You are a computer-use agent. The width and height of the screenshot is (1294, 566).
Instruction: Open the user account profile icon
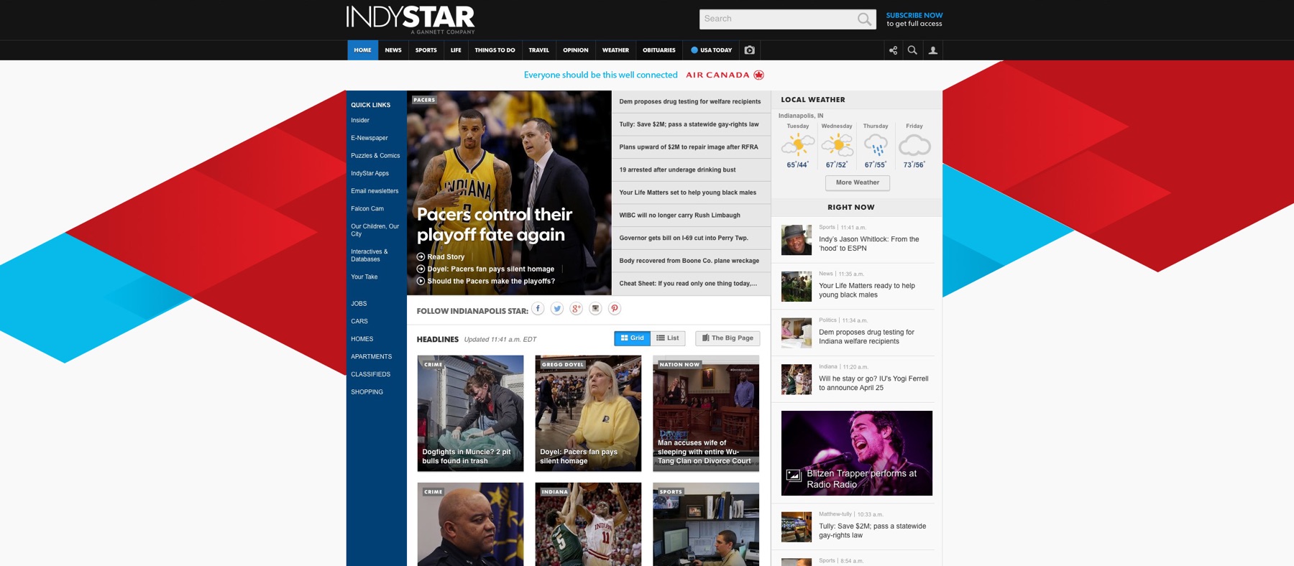tap(933, 50)
